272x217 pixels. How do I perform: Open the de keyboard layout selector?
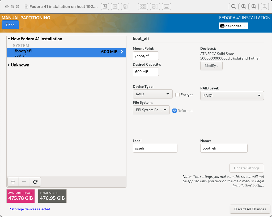click(233, 26)
